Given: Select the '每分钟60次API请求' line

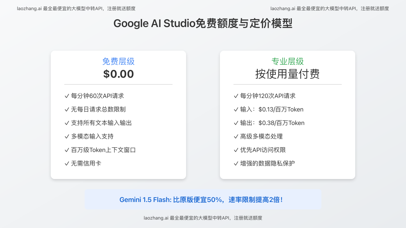Looking at the screenshot, I should pyautogui.click(x=94, y=96).
